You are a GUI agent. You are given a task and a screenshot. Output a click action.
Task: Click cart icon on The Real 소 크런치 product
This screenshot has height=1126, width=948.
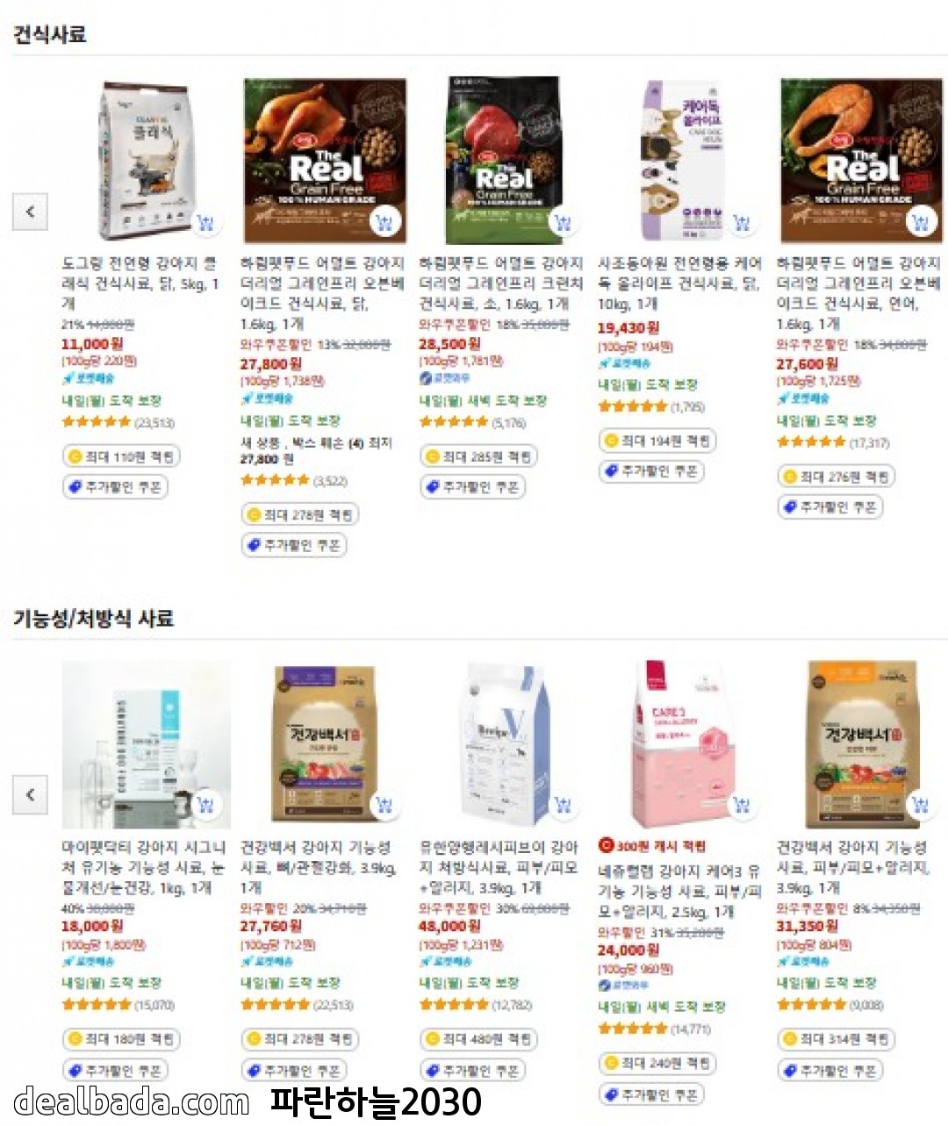(564, 222)
